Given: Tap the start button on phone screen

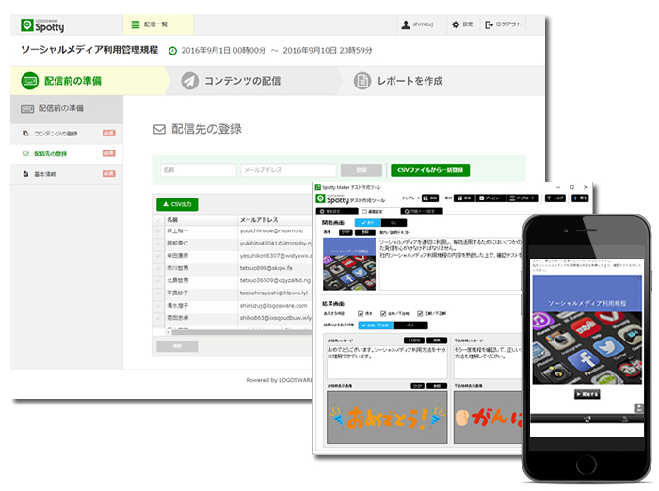Looking at the screenshot, I should pos(587,394).
